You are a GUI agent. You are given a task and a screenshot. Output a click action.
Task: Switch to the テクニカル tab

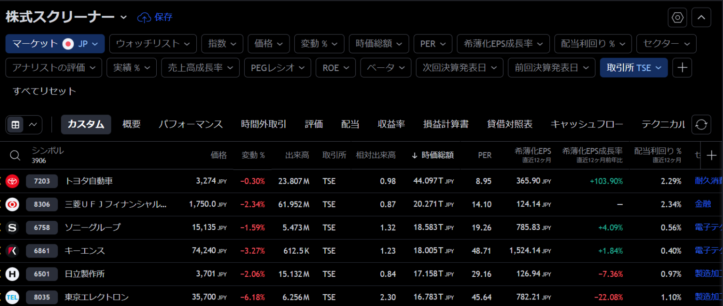click(x=664, y=125)
